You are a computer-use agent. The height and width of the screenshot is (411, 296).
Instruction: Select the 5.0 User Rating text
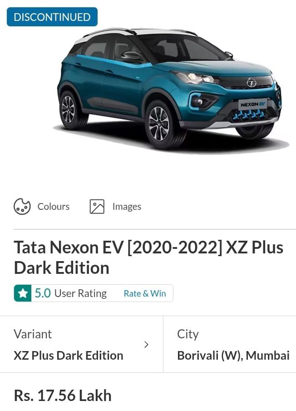coord(71,293)
